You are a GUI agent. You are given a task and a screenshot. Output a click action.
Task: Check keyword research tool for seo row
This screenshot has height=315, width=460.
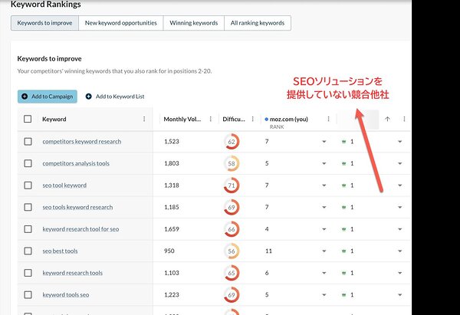click(28, 228)
